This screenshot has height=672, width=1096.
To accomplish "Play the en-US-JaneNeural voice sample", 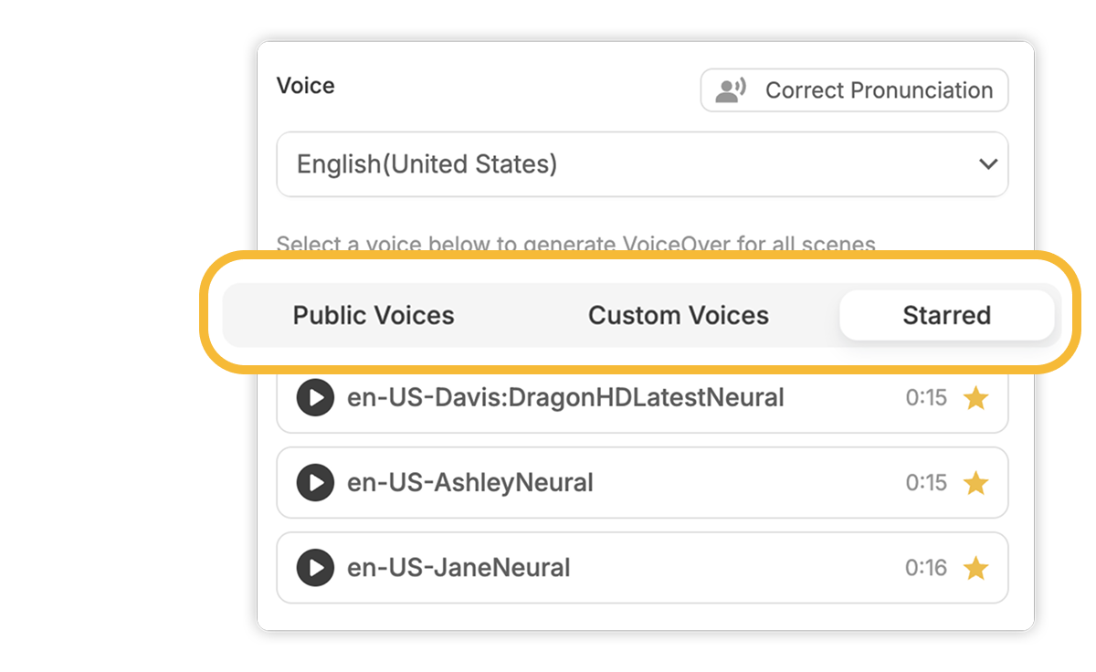I will [x=314, y=567].
